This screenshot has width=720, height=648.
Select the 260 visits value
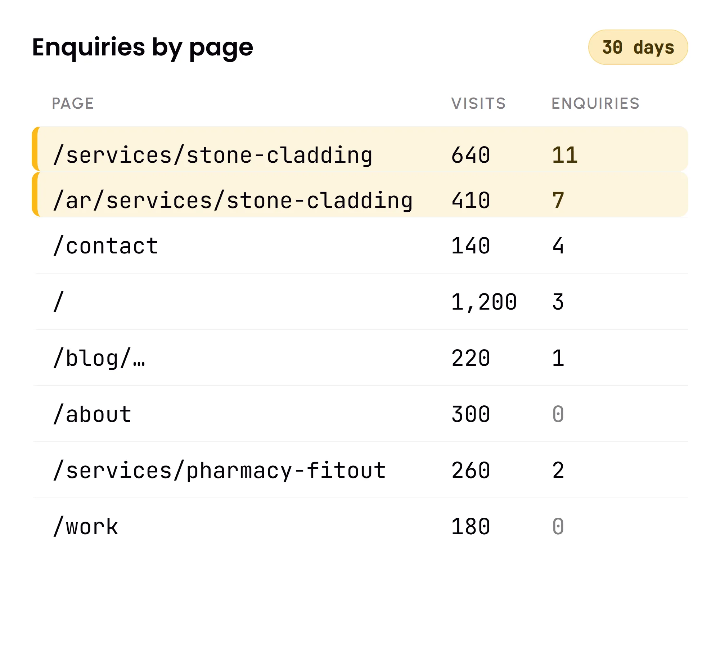tap(471, 471)
